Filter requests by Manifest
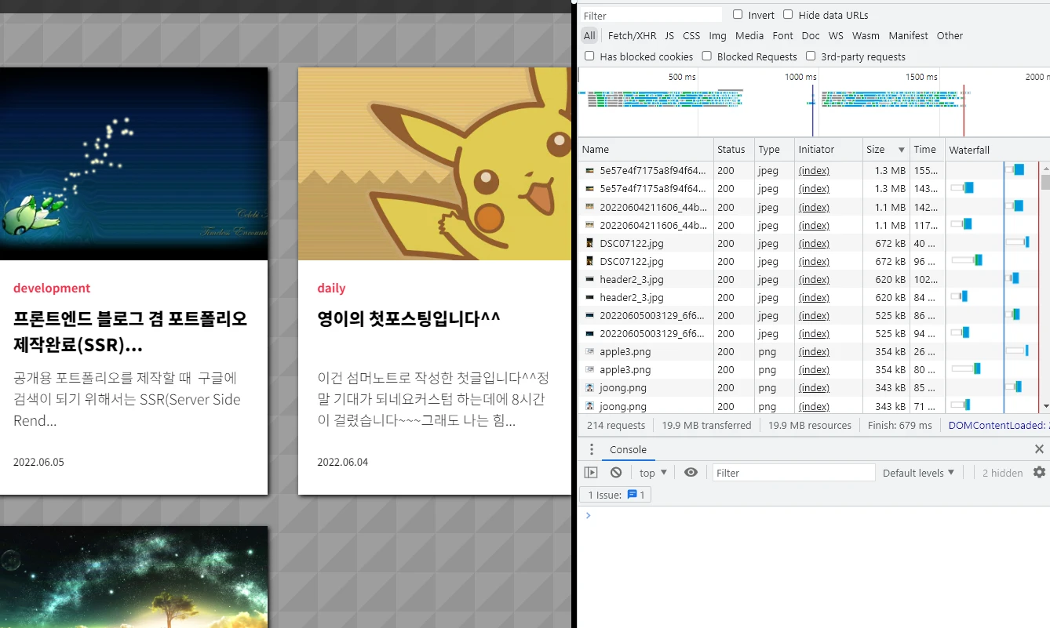Screen dimensions: 1050x628 click(x=908, y=35)
